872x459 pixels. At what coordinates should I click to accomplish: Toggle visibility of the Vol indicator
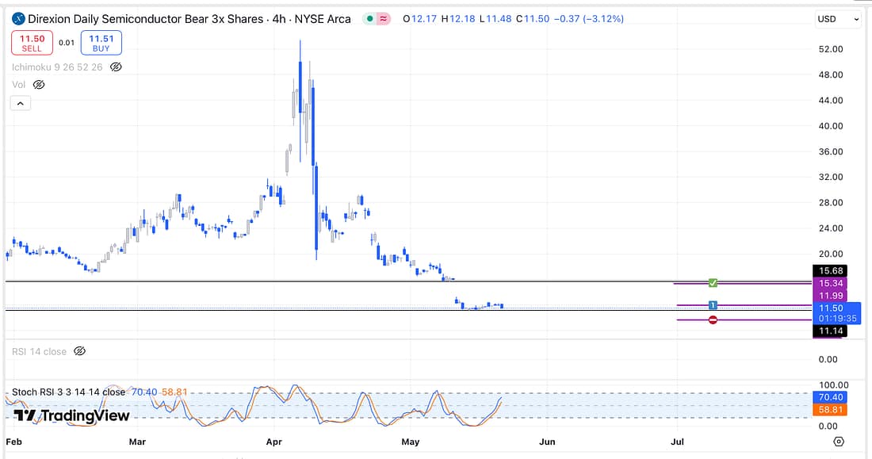coord(40,84)
